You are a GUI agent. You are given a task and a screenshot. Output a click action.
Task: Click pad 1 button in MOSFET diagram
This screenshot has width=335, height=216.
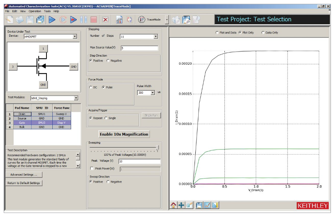point(43,48)
